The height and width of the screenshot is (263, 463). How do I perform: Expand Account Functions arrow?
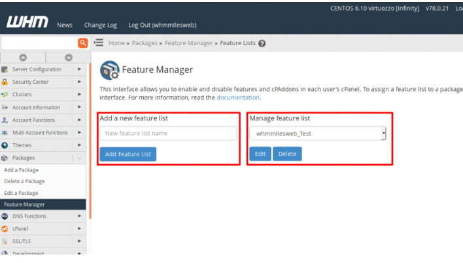click(x=79, y=120)
